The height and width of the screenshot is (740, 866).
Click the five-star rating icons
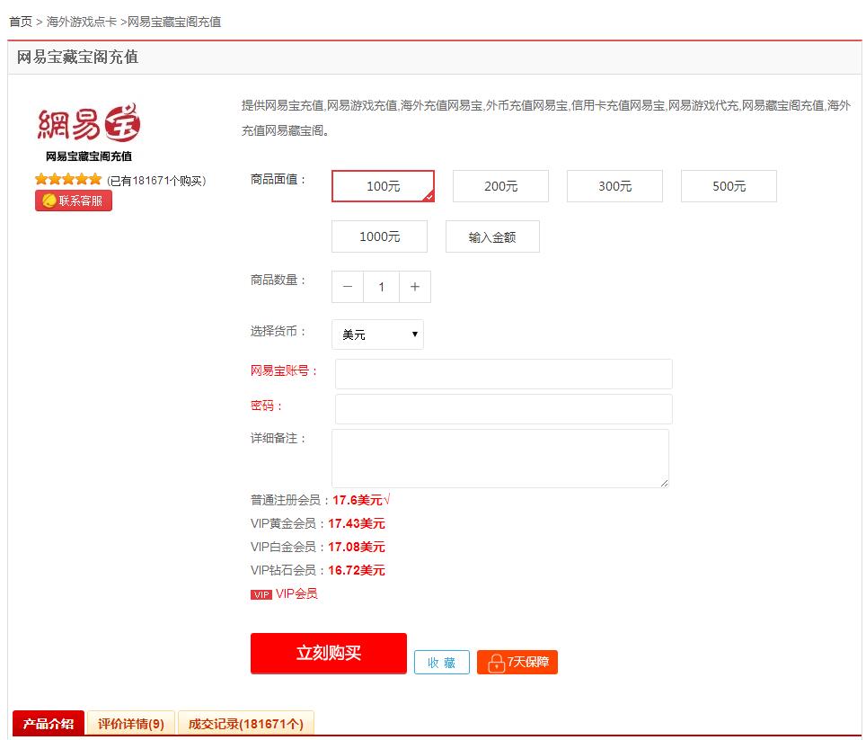click(68, 180)
